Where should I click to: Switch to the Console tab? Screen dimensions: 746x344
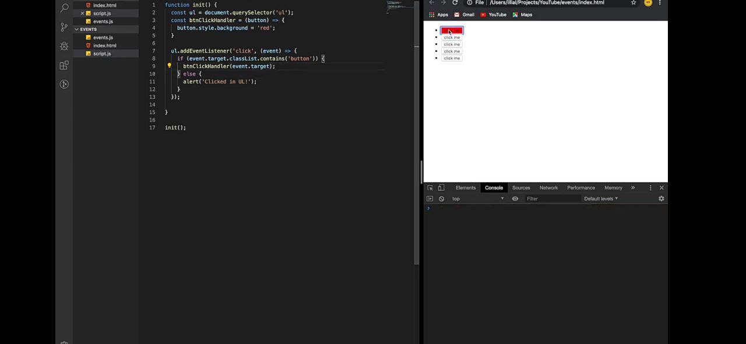click(494, 187)
